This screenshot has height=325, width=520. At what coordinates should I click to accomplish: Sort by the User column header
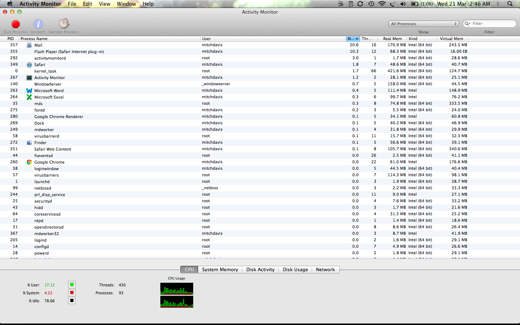pos(273,39)
